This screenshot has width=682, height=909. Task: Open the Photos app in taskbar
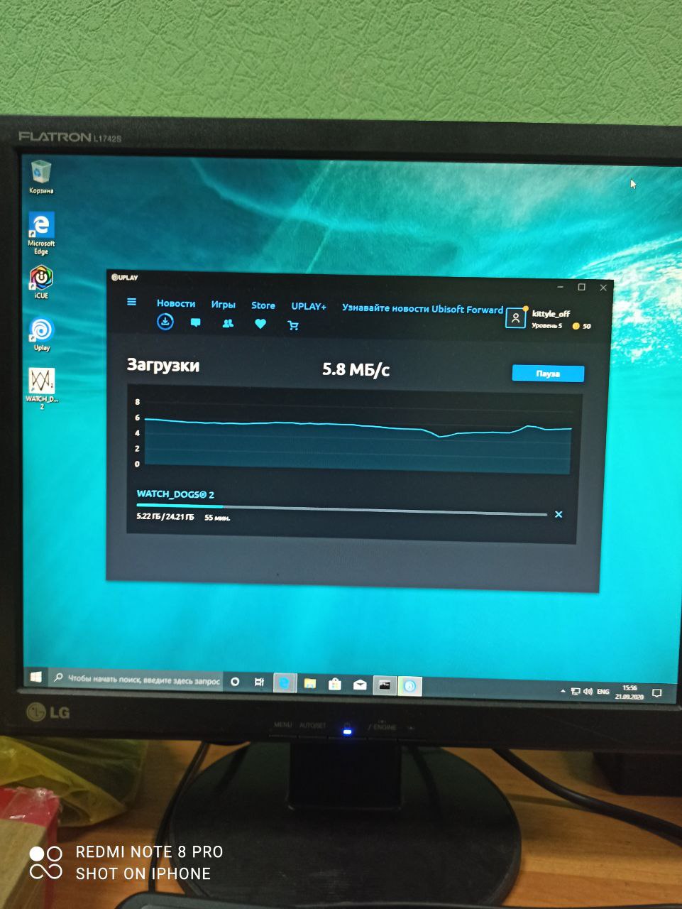click(385, 685)
